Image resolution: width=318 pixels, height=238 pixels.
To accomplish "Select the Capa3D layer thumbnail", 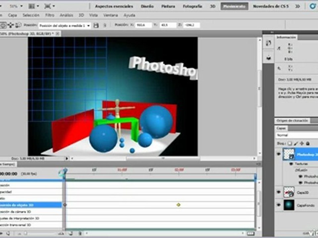I will 289,192.
